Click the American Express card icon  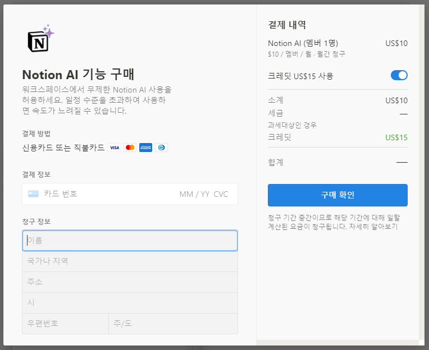145,148
